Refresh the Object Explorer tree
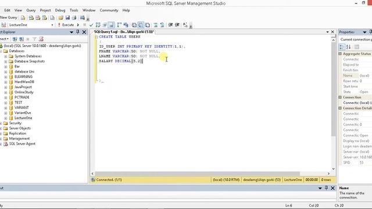372x209 pixels. pyautogui.click(x=41, y=39)
